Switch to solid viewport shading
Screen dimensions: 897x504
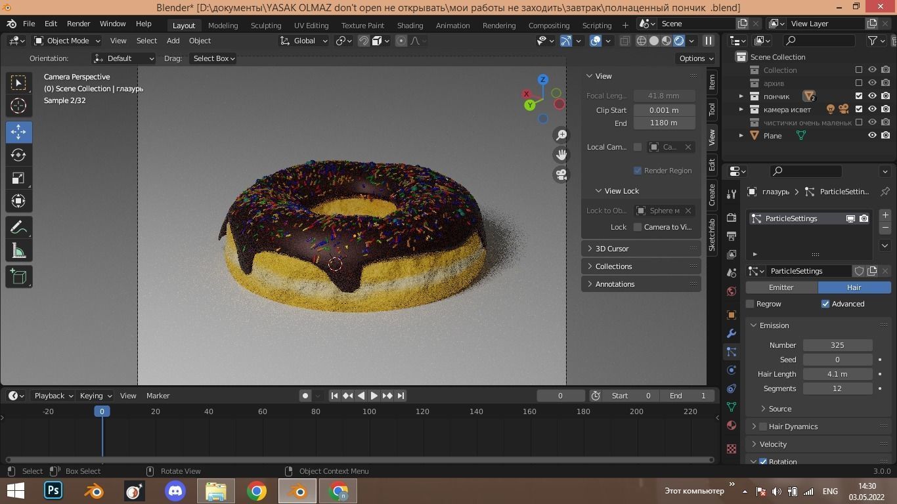coord(654,41)
